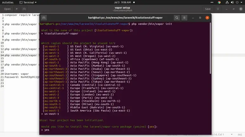
Task: Click the new tab icon in terminal
Action: tap(44, 18)
